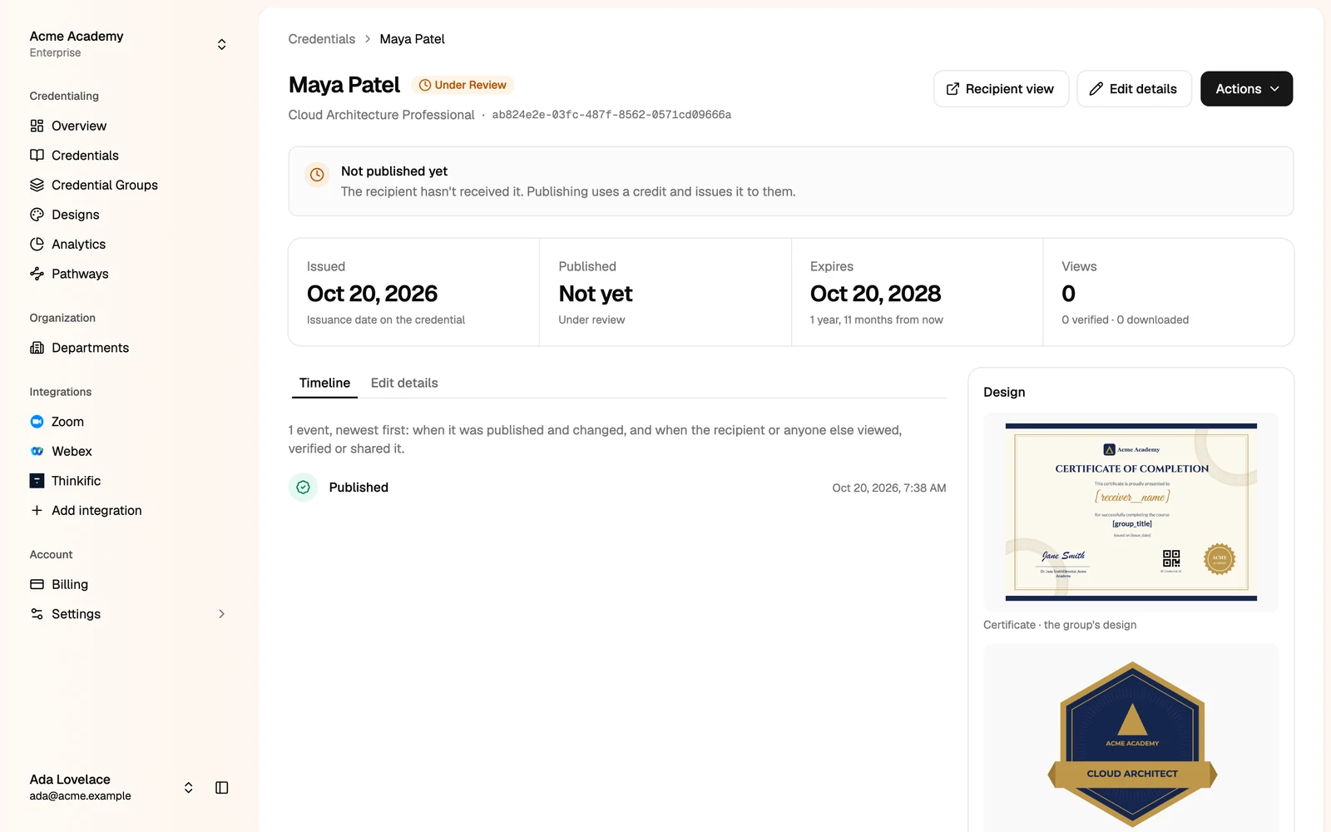Click the Departments building icon
Viewport: 1331px width, 832px height.
coord(37,348)
